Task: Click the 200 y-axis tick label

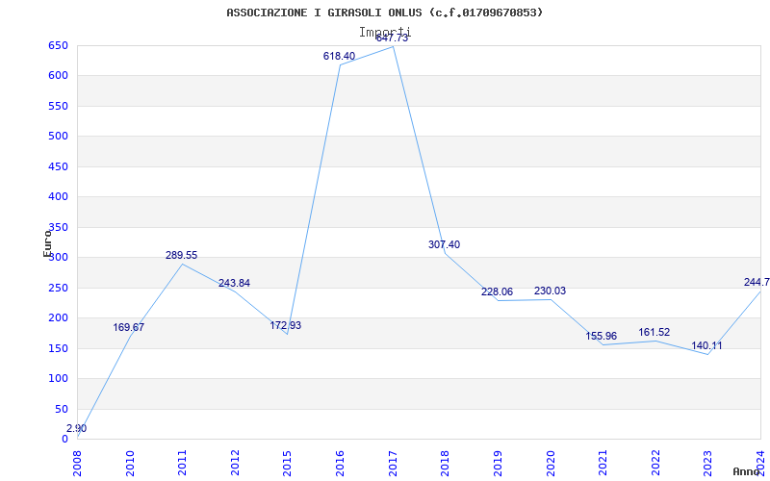Action: [58, 318]
